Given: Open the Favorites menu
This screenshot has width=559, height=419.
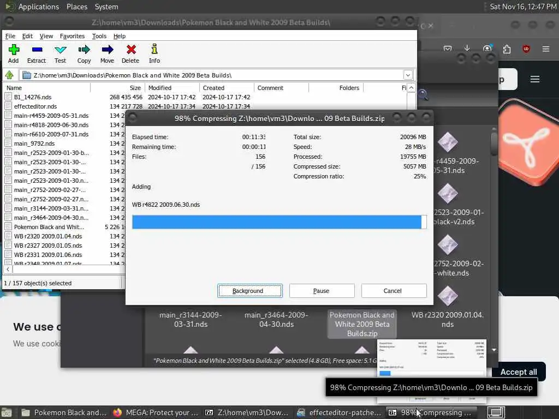Looking at the screenshot, I should click(73, 36).
